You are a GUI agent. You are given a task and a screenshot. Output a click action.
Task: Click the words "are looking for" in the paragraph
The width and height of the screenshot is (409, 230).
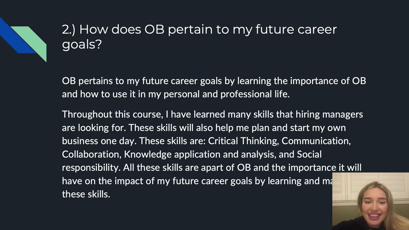95,127
